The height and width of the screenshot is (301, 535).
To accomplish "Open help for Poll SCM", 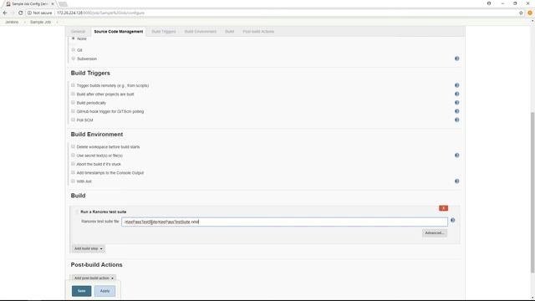I will coord(456,120).
